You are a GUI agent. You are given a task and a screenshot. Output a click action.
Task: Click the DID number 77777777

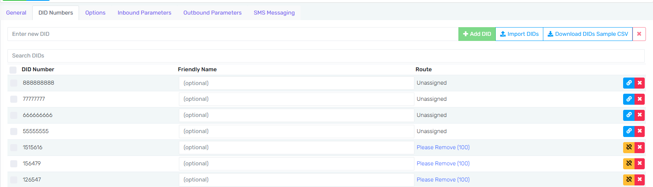[34, 99]
